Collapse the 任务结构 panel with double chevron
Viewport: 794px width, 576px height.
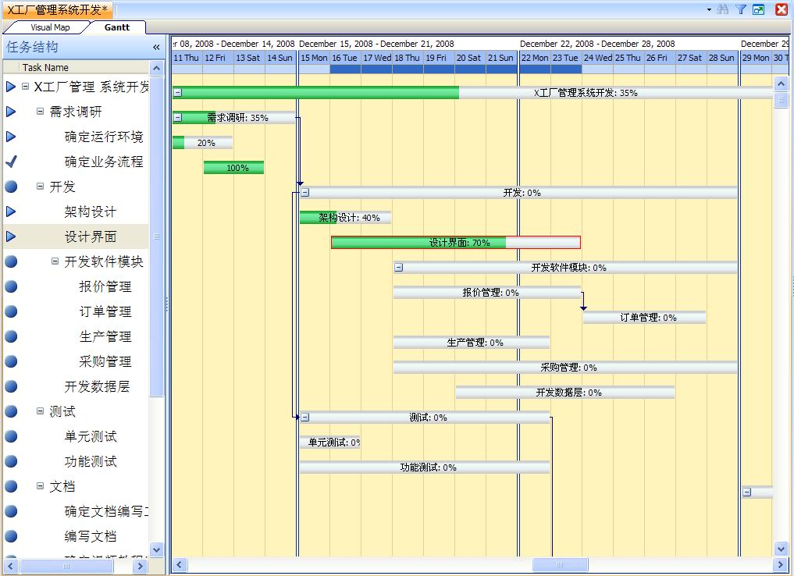coord(156,48)
